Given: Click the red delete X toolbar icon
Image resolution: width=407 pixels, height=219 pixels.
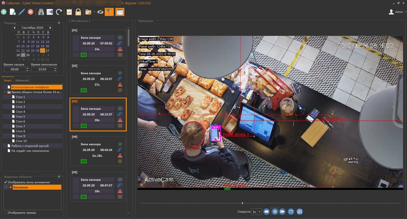Looking at the screenshot, I should click(31, 12).
